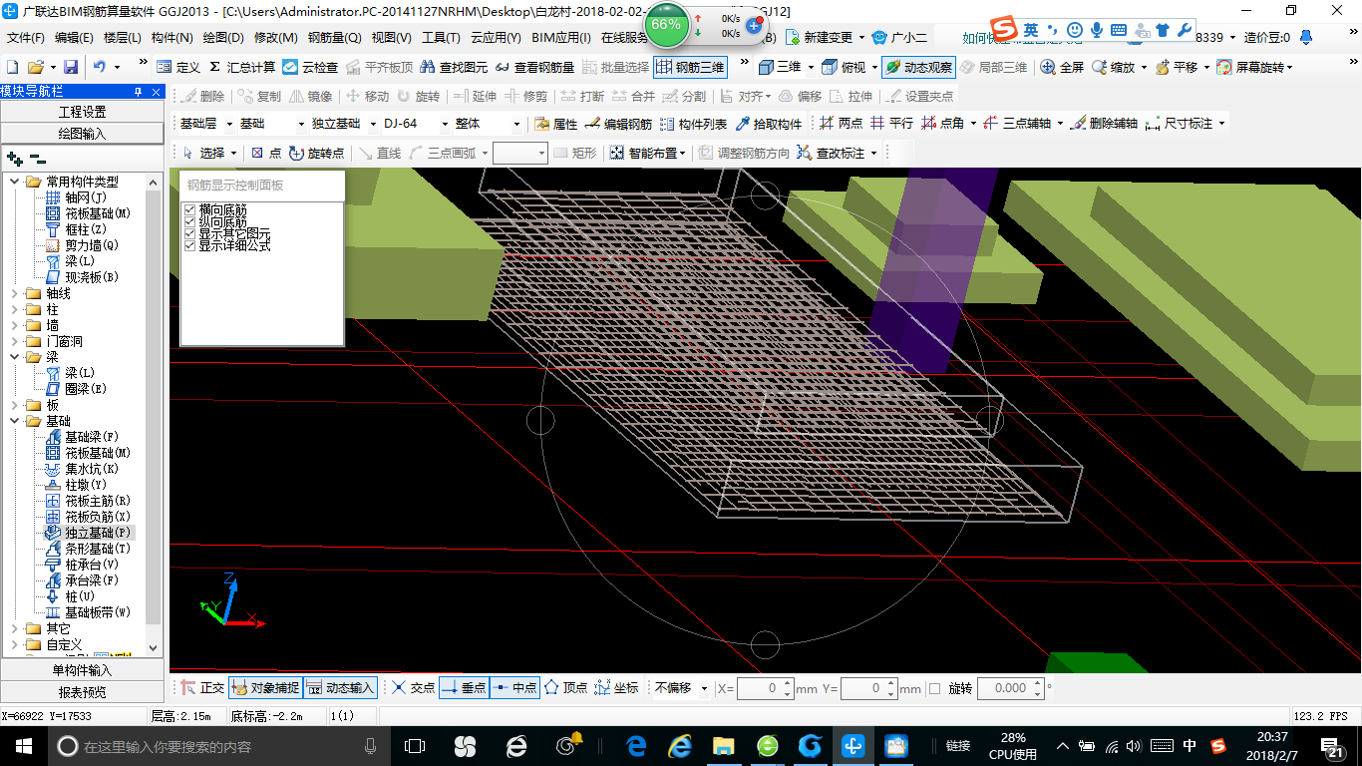This screenshot has height=766, width=1362.
Task: Open BIM应用(I) menu
Action: [561, 38]
